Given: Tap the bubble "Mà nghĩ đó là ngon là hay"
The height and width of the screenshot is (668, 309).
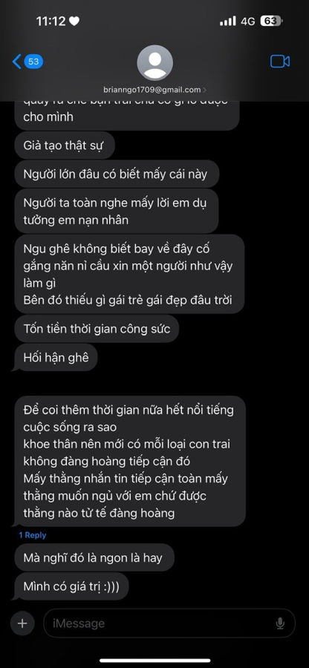Looking at the screenshot, I should pos(94,557).
